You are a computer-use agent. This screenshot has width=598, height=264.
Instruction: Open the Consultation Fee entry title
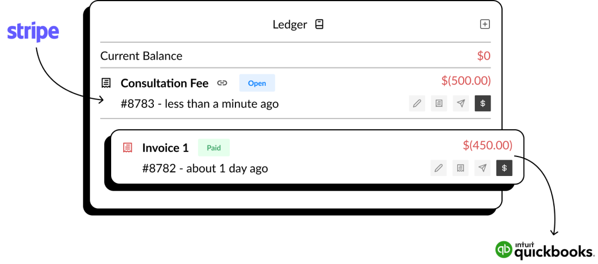165,83
